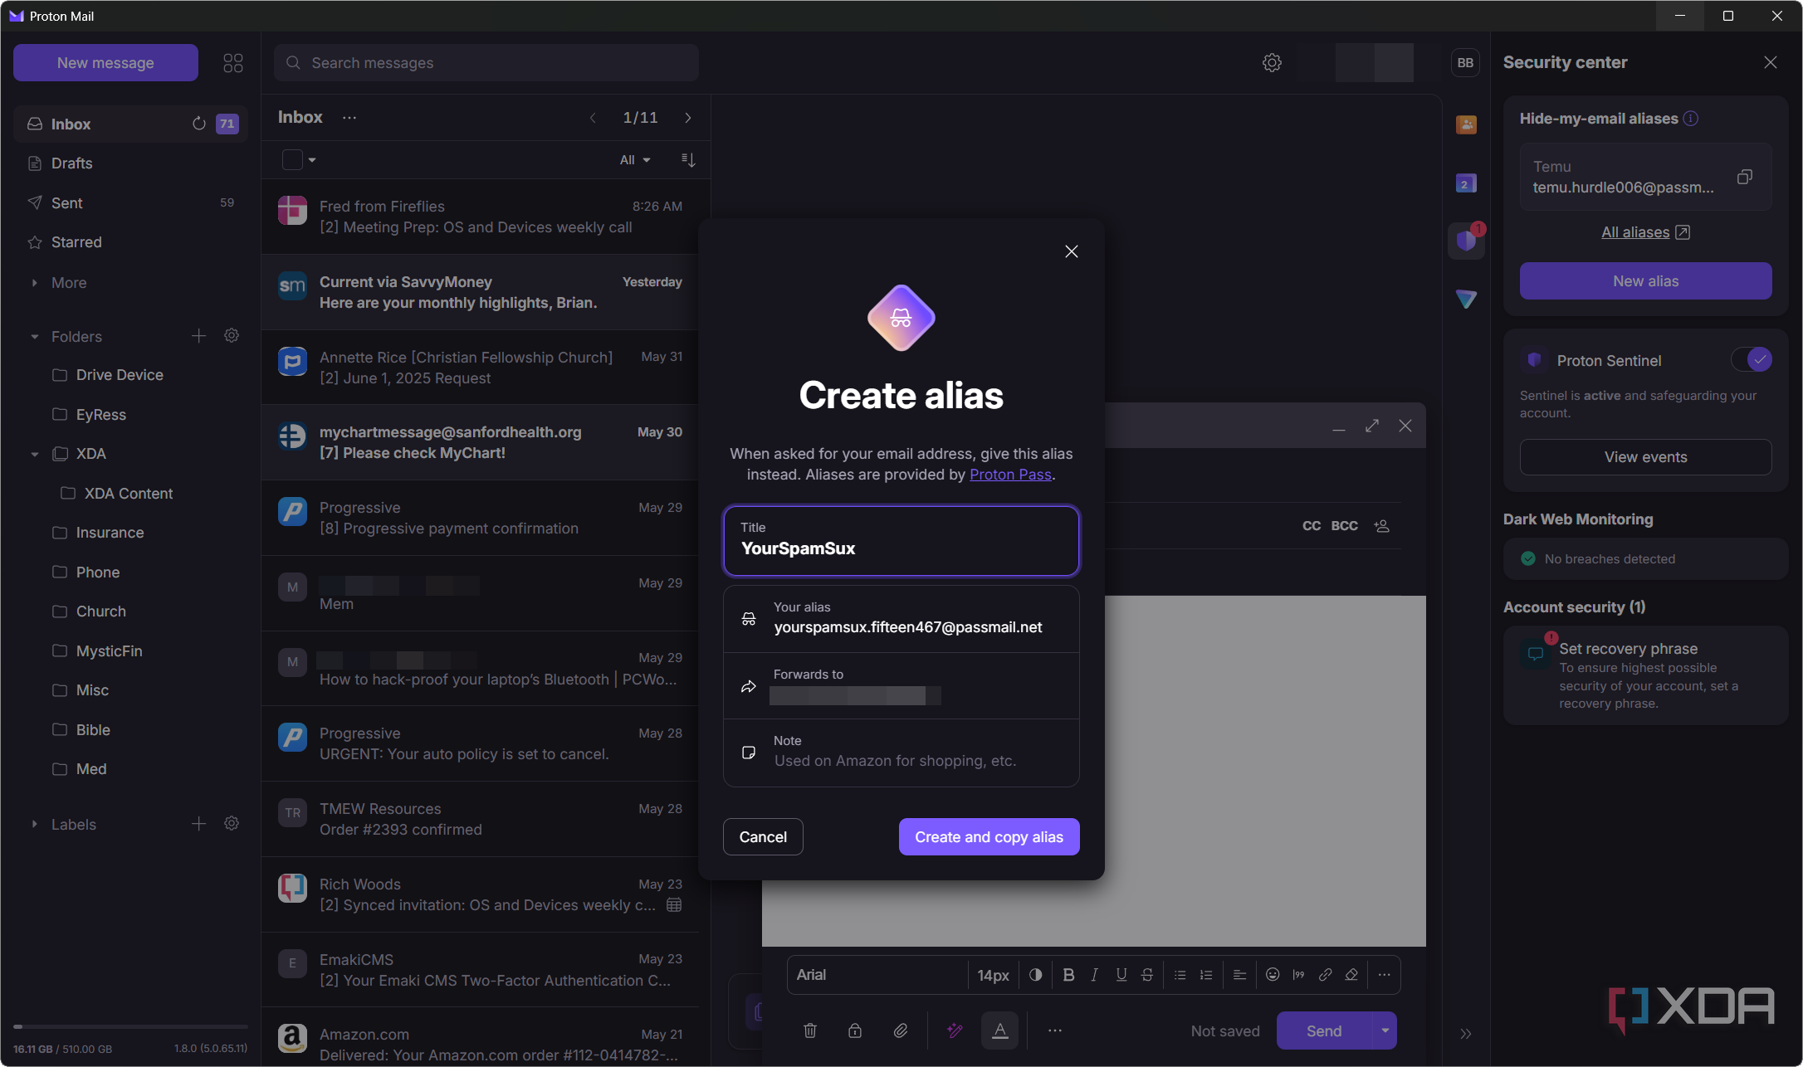Open the Proton VPN icon in side rail
Screen dimensions: 1803x1067
[x=1466, y=299]
